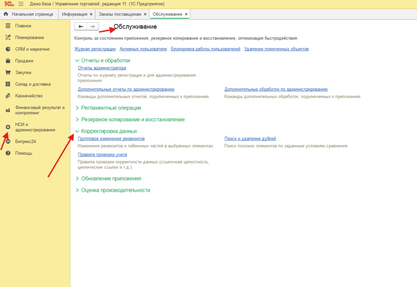417x287 pixels.
Task: Click the Казначейство coins icon
Action: (7, 96)
